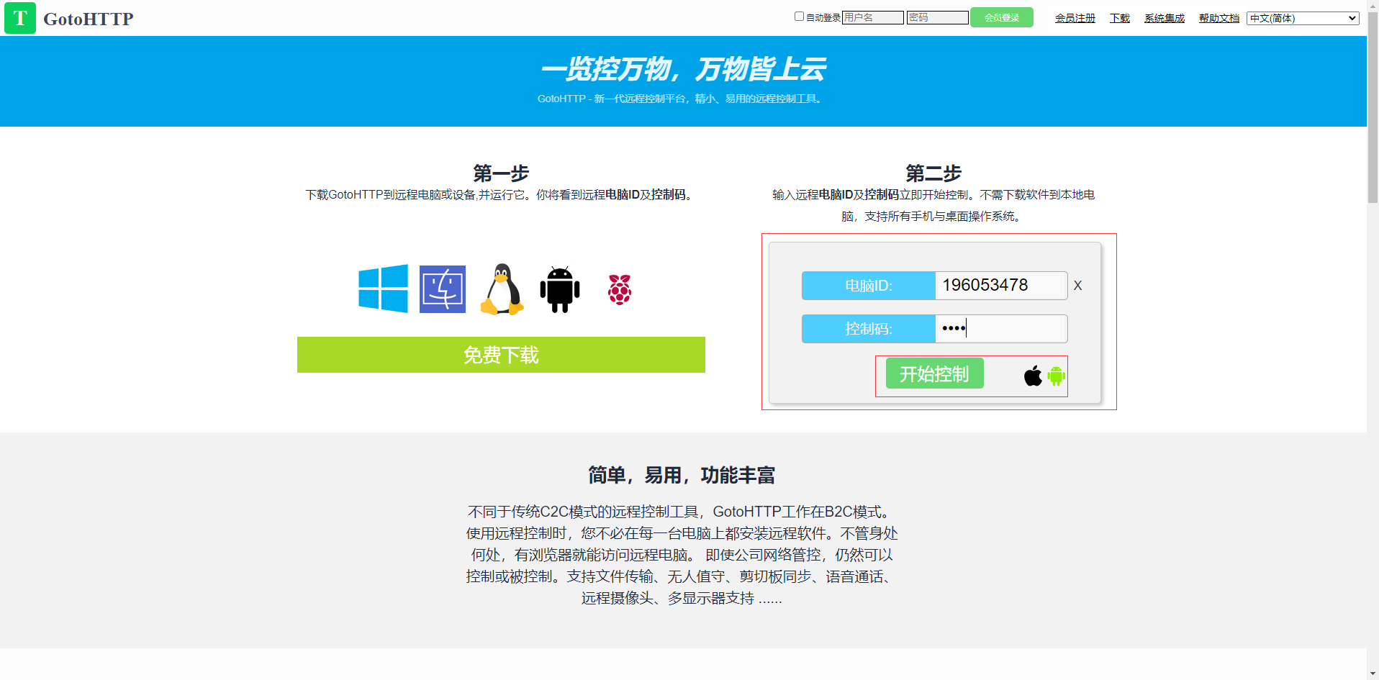Click the 电脑ID: label
The image size is (1379, 680).
869,286
